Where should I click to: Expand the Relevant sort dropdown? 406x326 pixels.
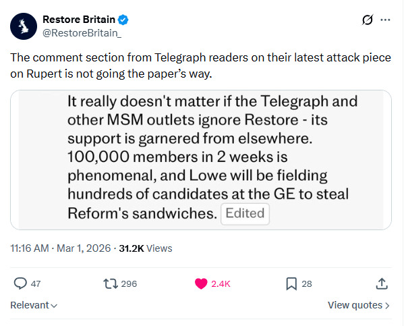[34, 306]
